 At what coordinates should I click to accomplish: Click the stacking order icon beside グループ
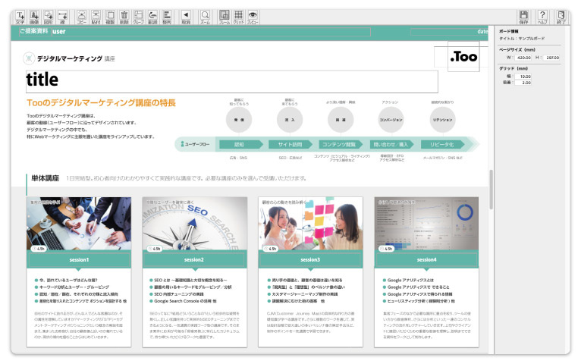pos(152,17)
